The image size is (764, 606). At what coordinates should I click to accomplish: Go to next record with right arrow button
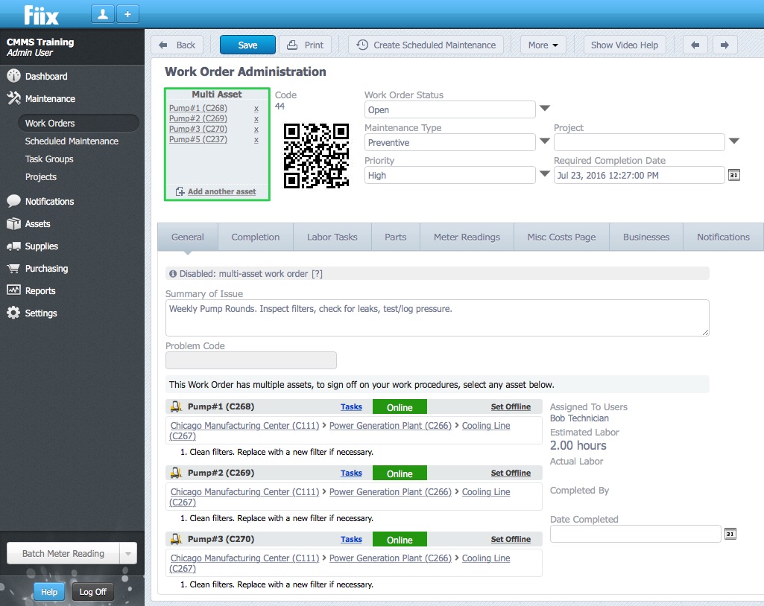[x=724, y=45]
